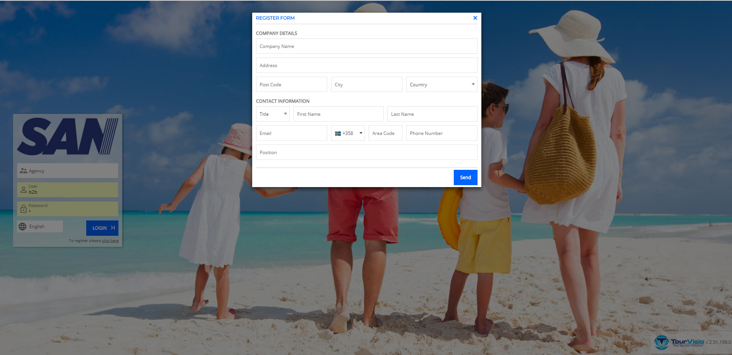
Task: Open the Country dropdown
Action: pos(441,85)
